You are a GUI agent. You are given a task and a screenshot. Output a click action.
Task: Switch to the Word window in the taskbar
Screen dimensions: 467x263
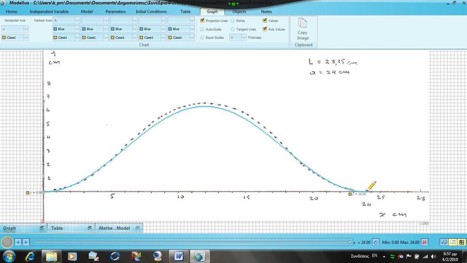(179, 256)
